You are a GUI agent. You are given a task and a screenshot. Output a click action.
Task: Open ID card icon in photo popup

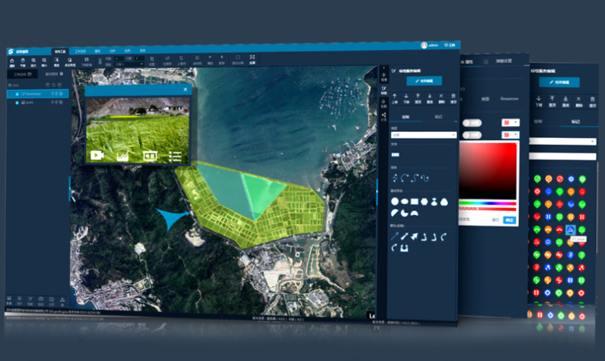click(149, 155)
